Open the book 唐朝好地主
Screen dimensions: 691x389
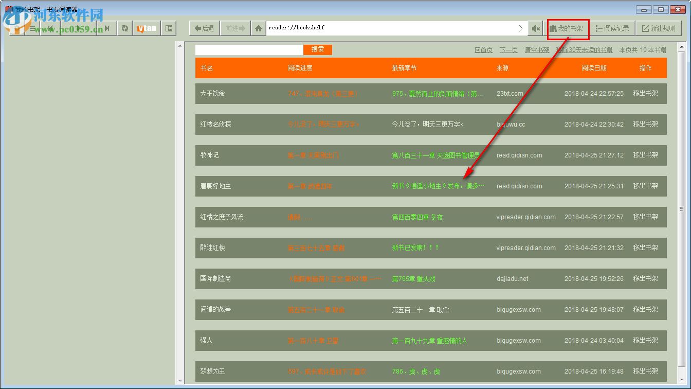216,186
